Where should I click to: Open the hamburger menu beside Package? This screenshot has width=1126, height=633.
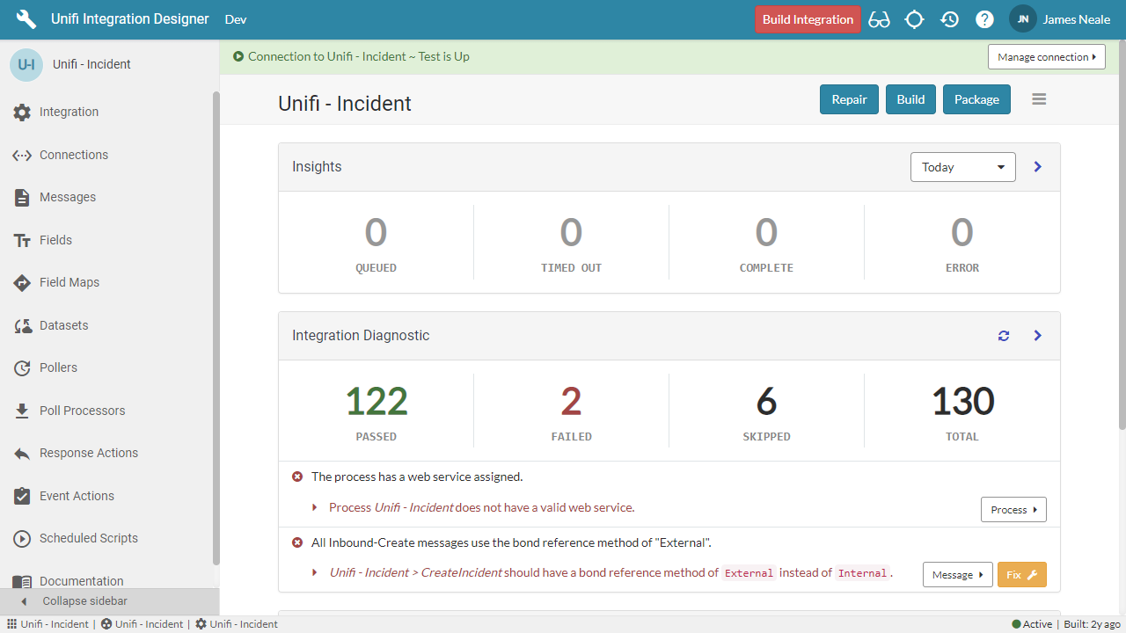click(x=1039, y=99)
